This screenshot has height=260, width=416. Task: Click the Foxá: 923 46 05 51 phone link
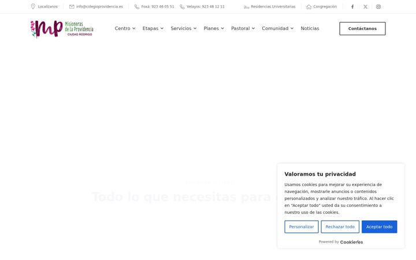pos(158,6)
